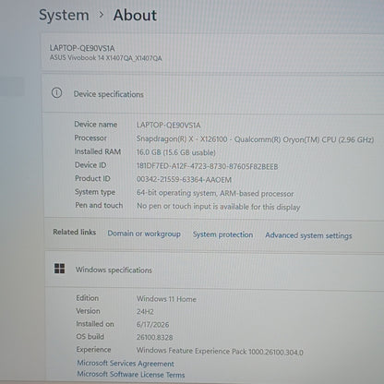Image resolution: width=384 pixels, height=384 pixels.
Task: Click the Windows logo icon beside Windows specifications
Action: pyautogui.click(x=59, y=269)
